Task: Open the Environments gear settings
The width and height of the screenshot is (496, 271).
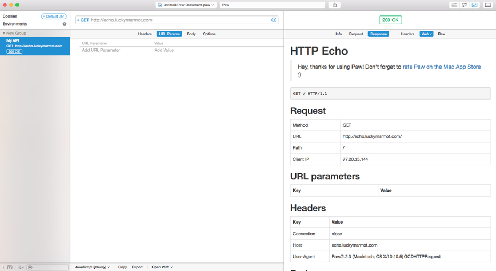Action: tap(65, 24)
